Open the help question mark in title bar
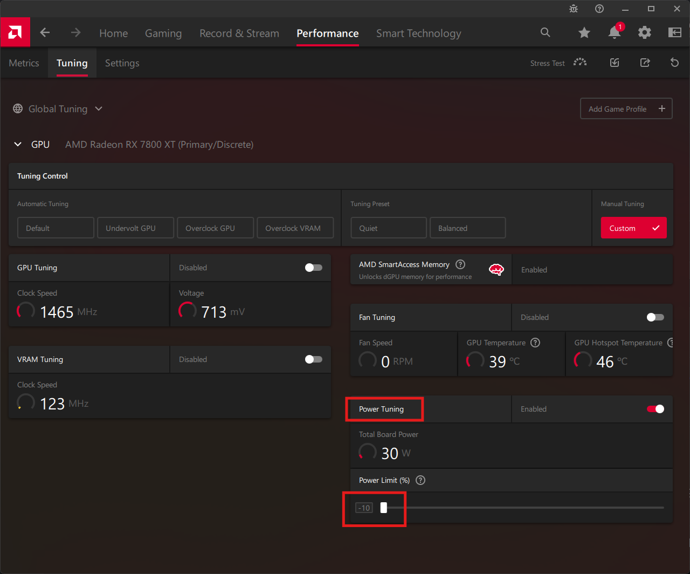The image size is (690, 574). click(599, 9)
